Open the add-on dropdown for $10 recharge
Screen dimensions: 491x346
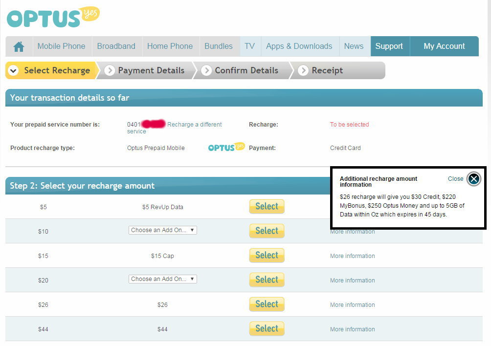pyautogui.click(x=162, y=230)
